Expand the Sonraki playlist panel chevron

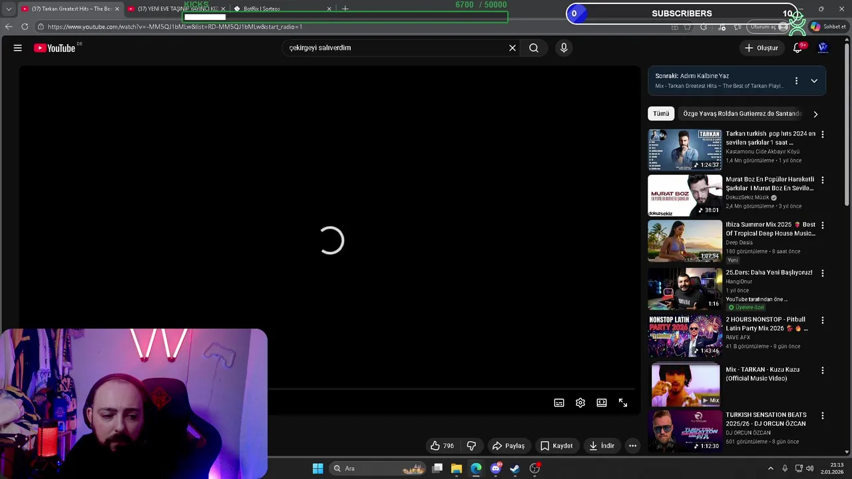point(814,81)
